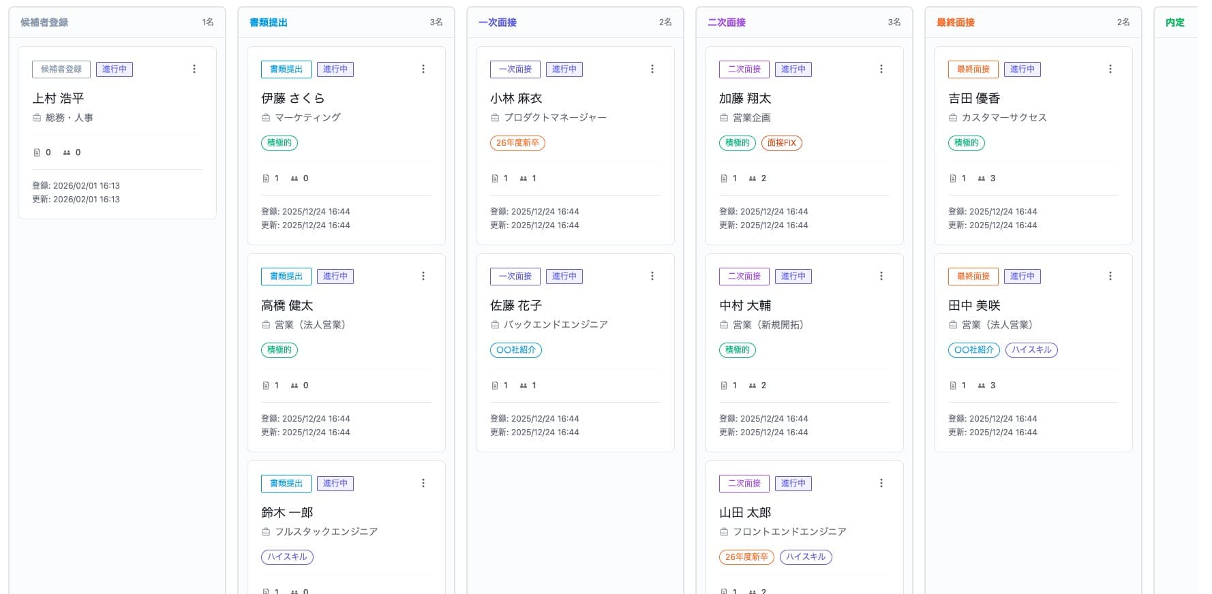
Task: Click the 面接FIX tag on 加藤 翔太 card
Action: pos(782,143)
